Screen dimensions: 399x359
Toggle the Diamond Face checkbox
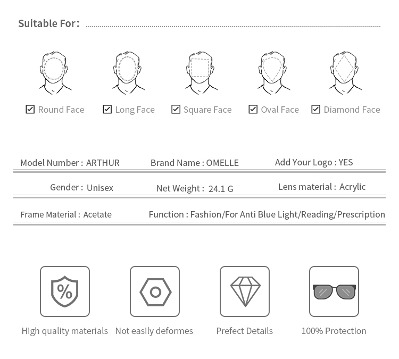click(x=316, y=109)
